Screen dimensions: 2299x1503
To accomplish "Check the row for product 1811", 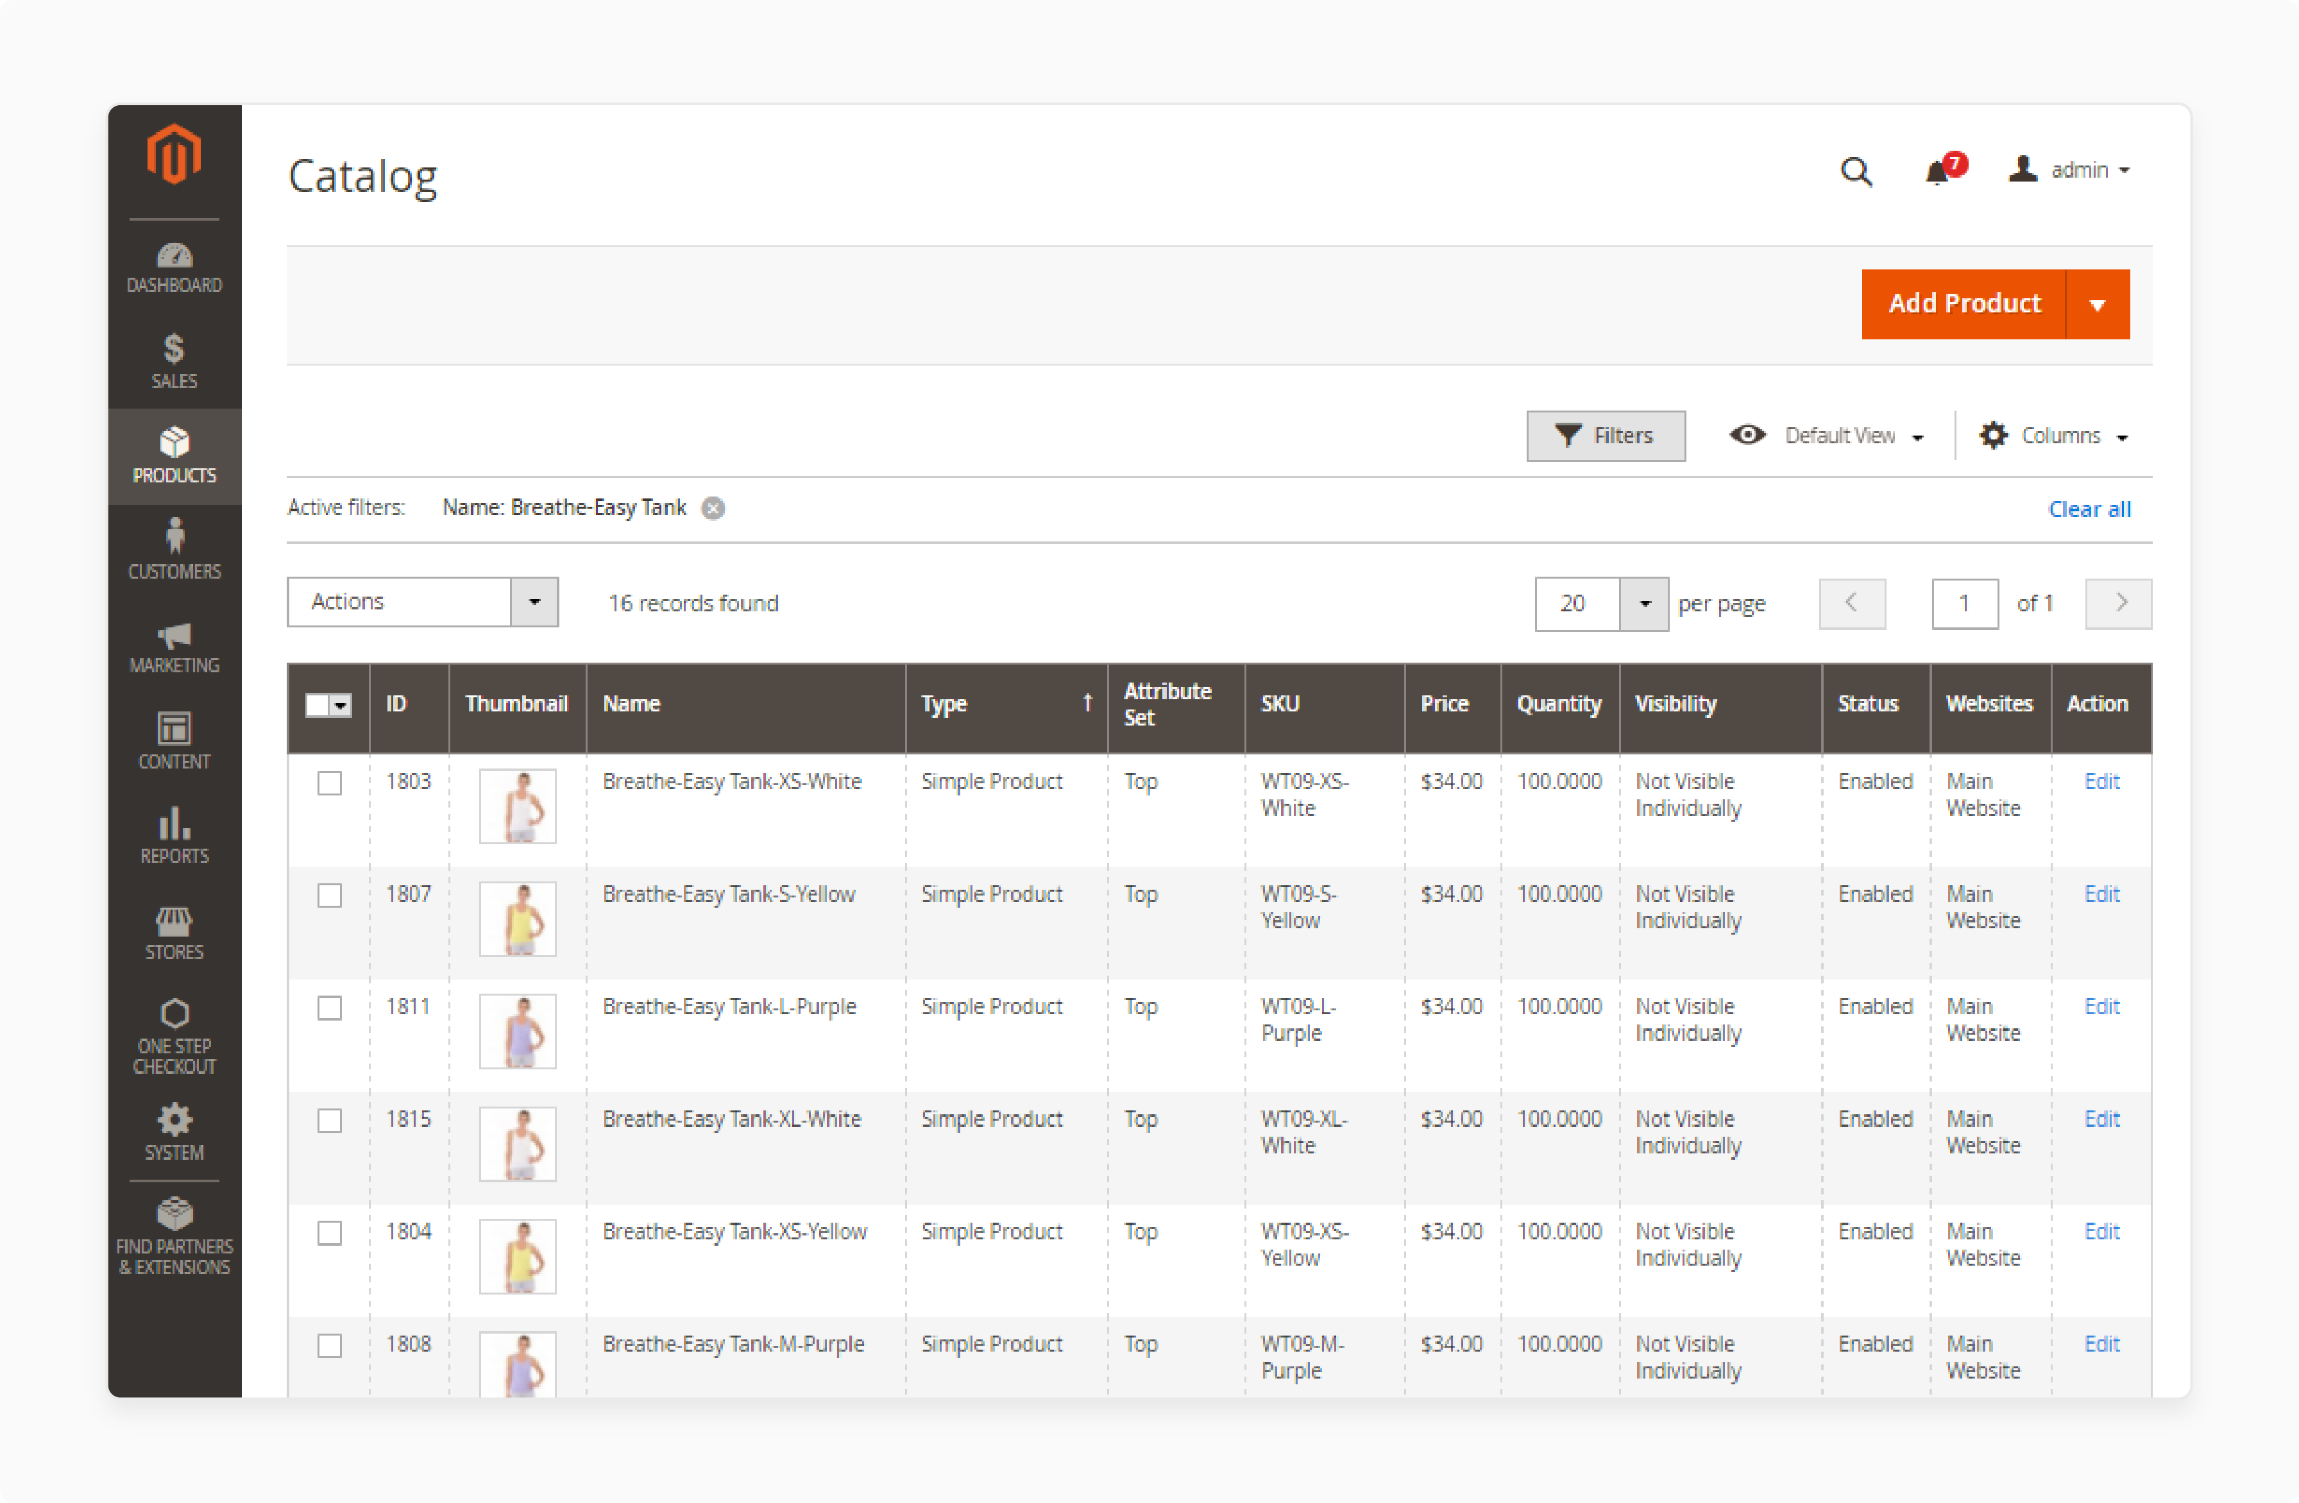I will tap(330, 1008).
